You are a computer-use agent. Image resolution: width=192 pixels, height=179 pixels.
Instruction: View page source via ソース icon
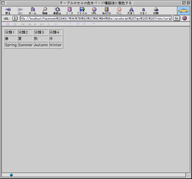click(x=69, y=11)
